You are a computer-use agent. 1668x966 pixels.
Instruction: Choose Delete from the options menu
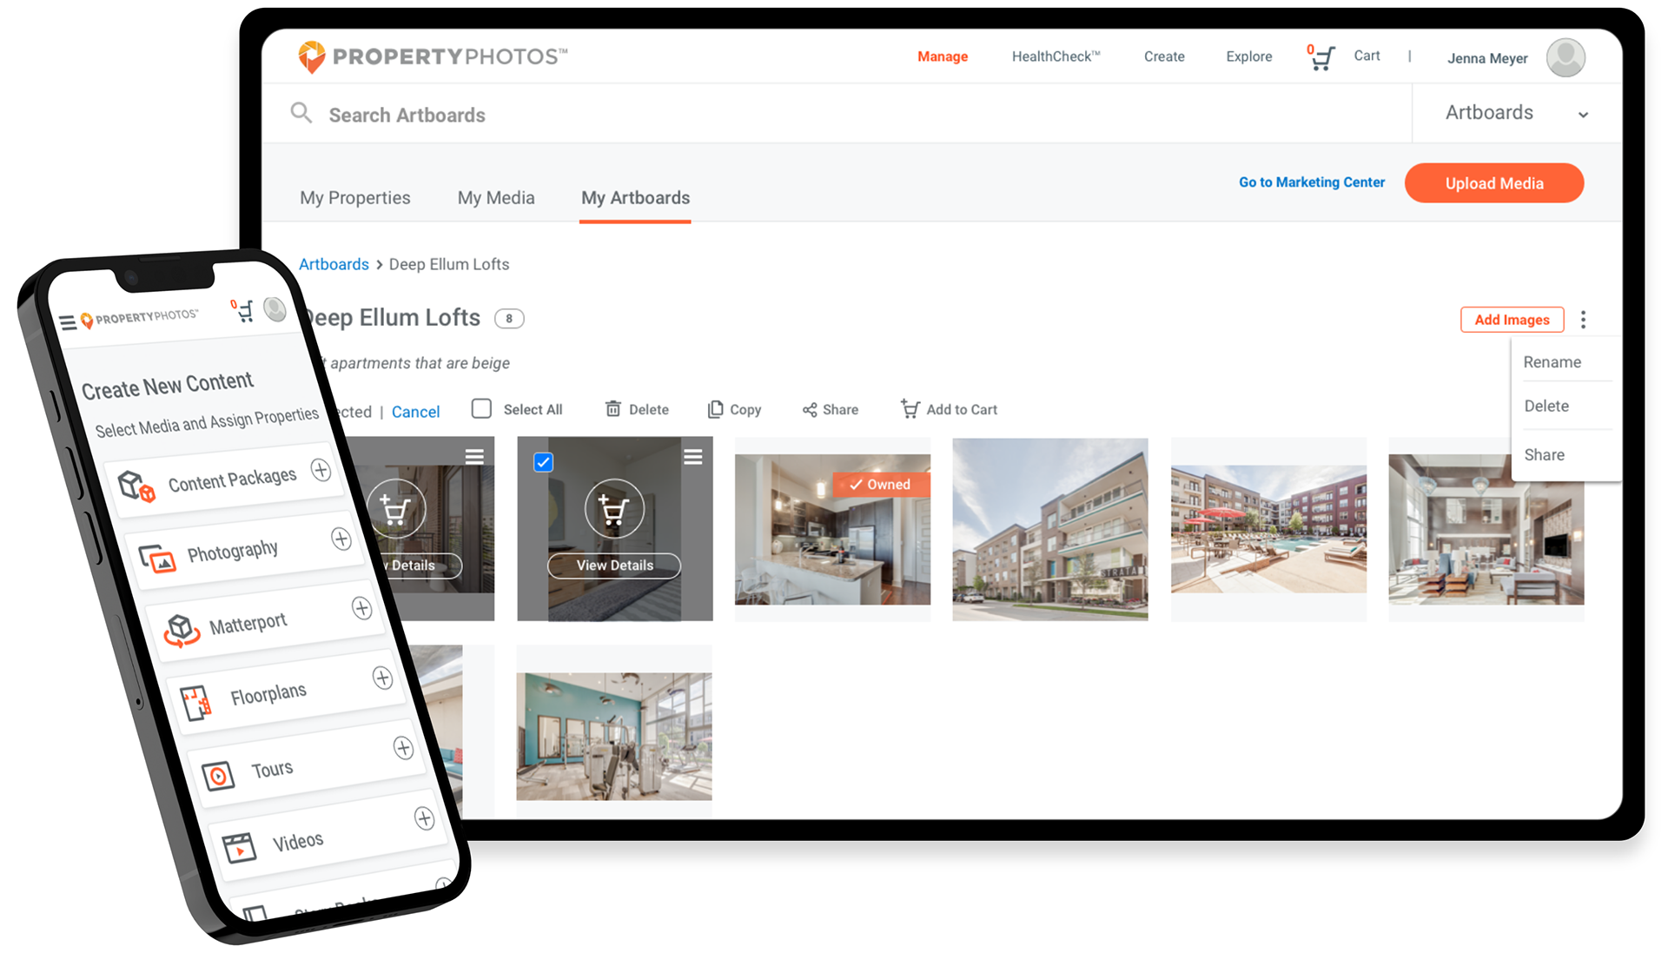point(1546,407)
